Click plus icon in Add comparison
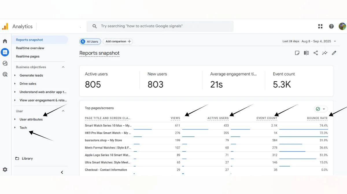 129,41
